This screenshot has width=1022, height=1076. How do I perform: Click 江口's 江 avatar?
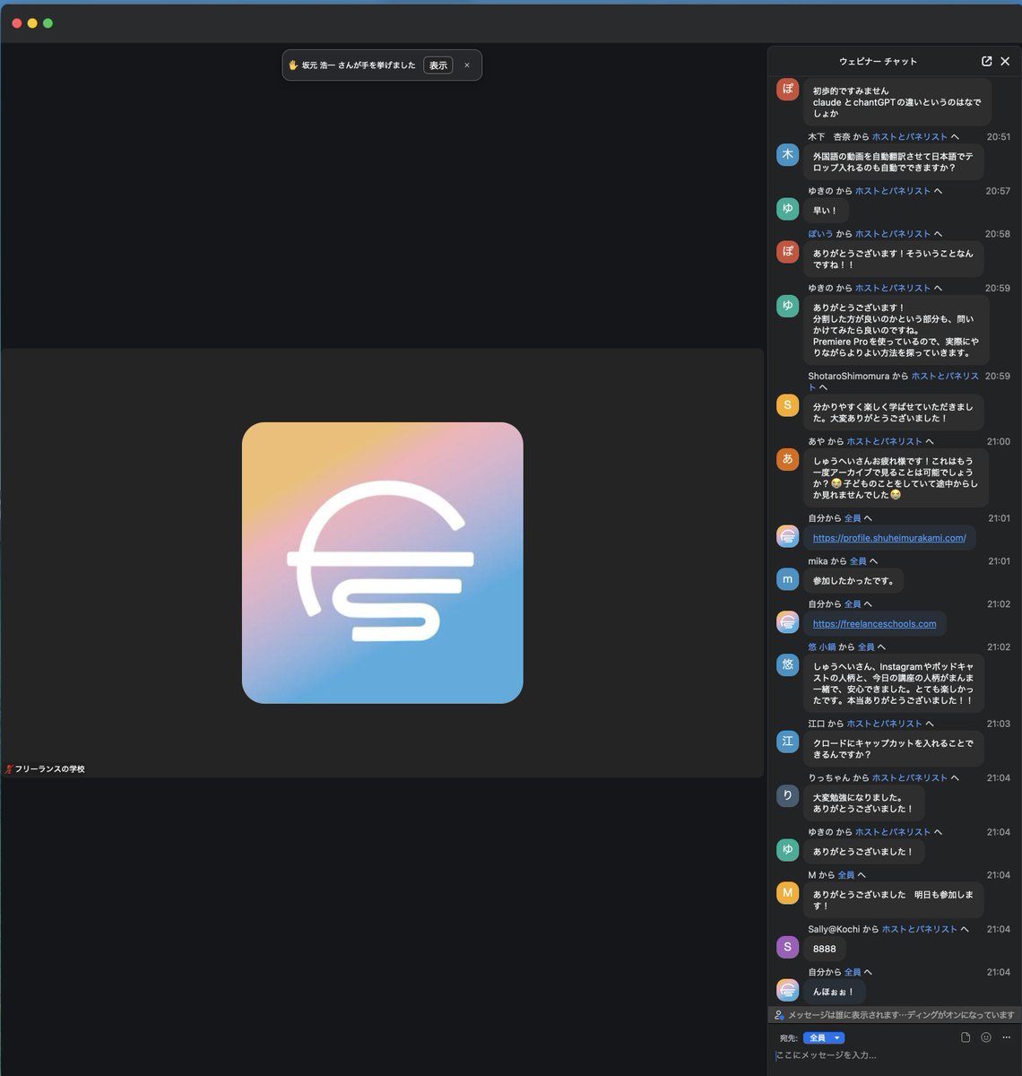787,742
